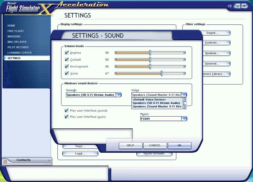Viewport: 253px width, 182px height.
Task: Toggle the Voice volume checkbox
Action: [x=67, y=73]
